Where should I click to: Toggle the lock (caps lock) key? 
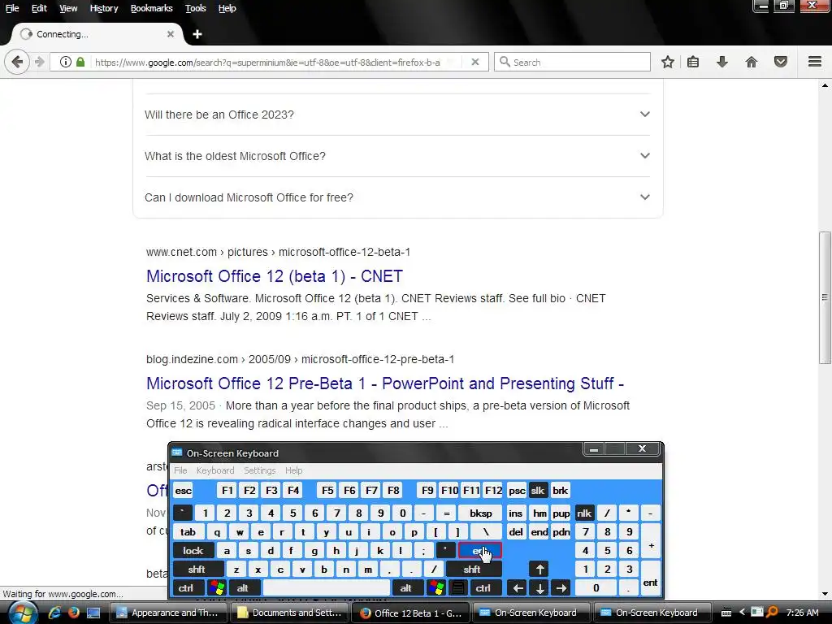pos(193,551)
